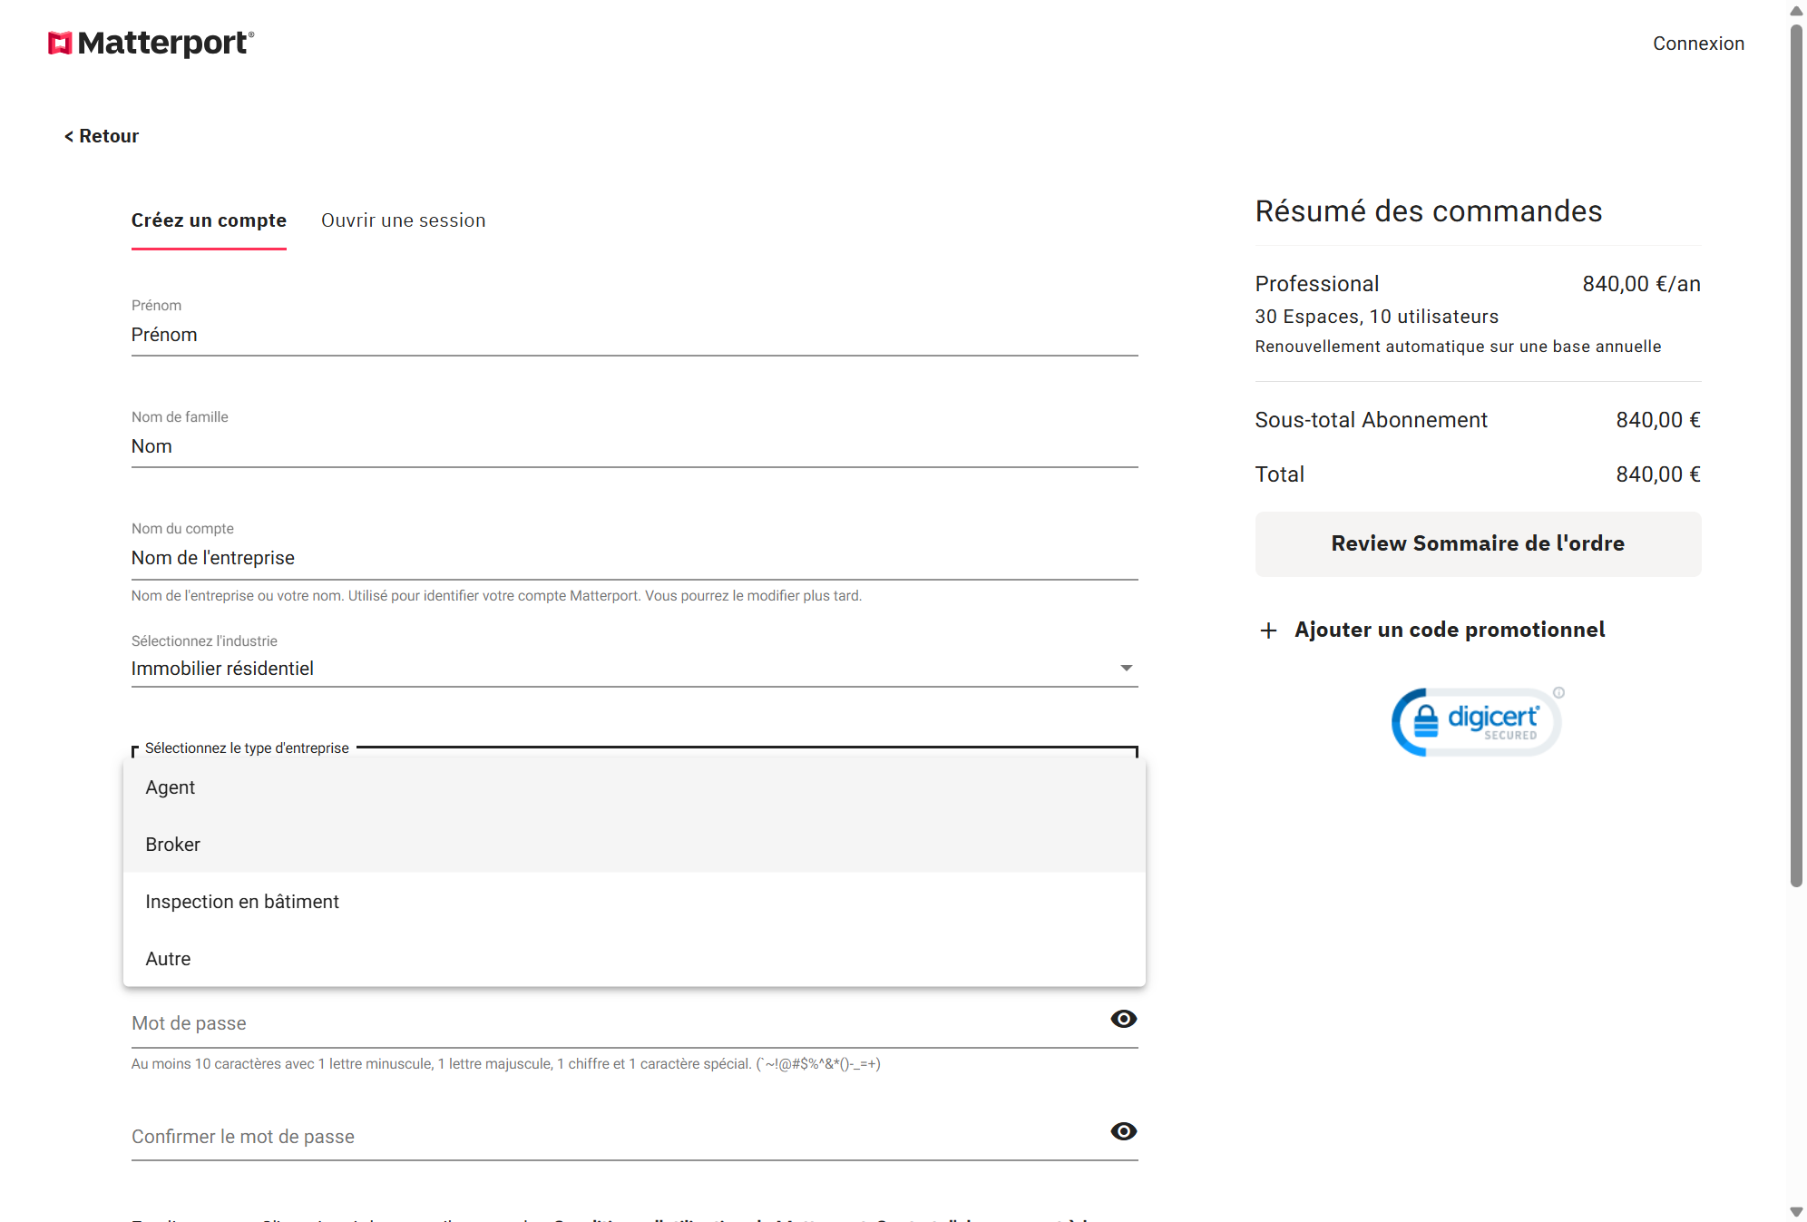
Task: Click Review Sommaire de l'ordre button
Action: point(1478,543)
